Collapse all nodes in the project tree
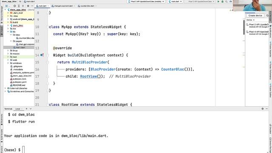The height and width of the screenshot is (153, 272). point(23,6)
